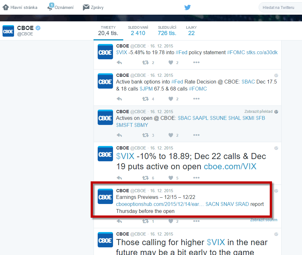Click Zobrazit překlad translation link
This screenshot has height=255, width=302.
click(x=259, y=112)
